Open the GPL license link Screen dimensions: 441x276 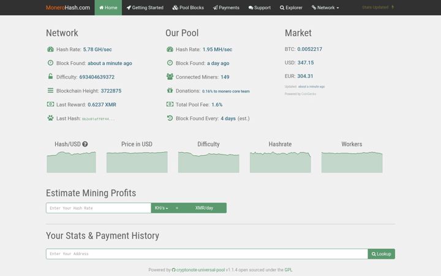coord(288,270)
